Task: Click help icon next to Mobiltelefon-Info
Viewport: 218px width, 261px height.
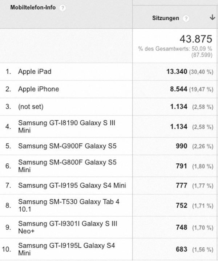Action: tap(62, 8)
